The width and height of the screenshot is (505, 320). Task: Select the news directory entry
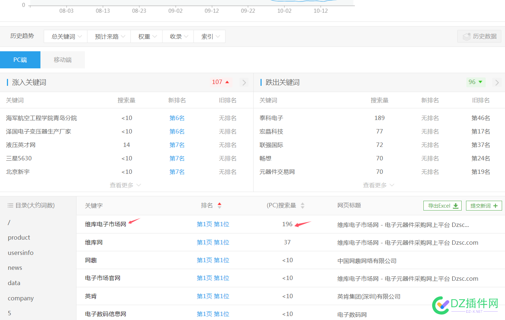pyautogui.click(x=15, y=268)
